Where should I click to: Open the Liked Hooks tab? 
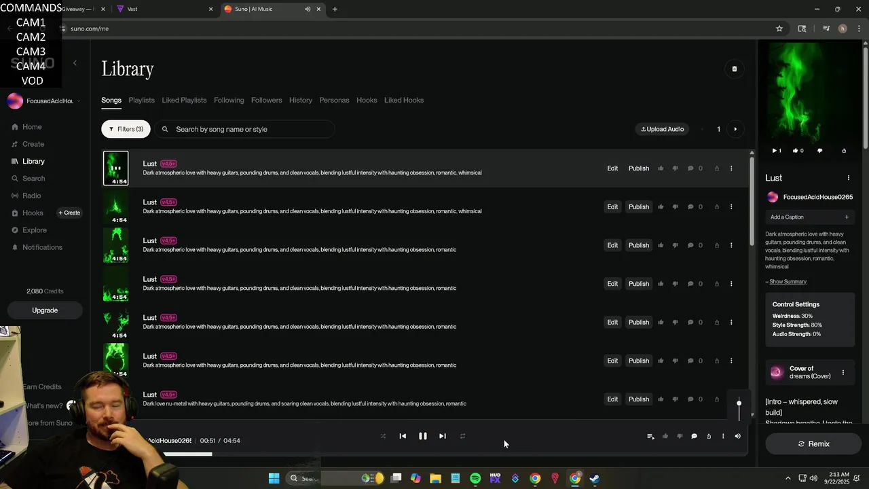point(404,100)
